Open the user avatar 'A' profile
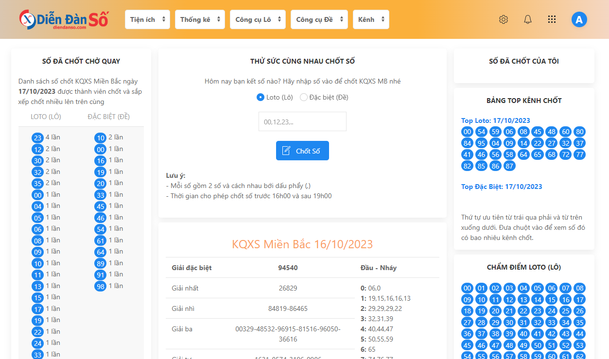This screenshot has width=609, height=359. pyautogui.click(x=579, y=19)
